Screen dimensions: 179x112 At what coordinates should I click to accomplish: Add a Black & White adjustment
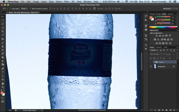tap(161, 39)
